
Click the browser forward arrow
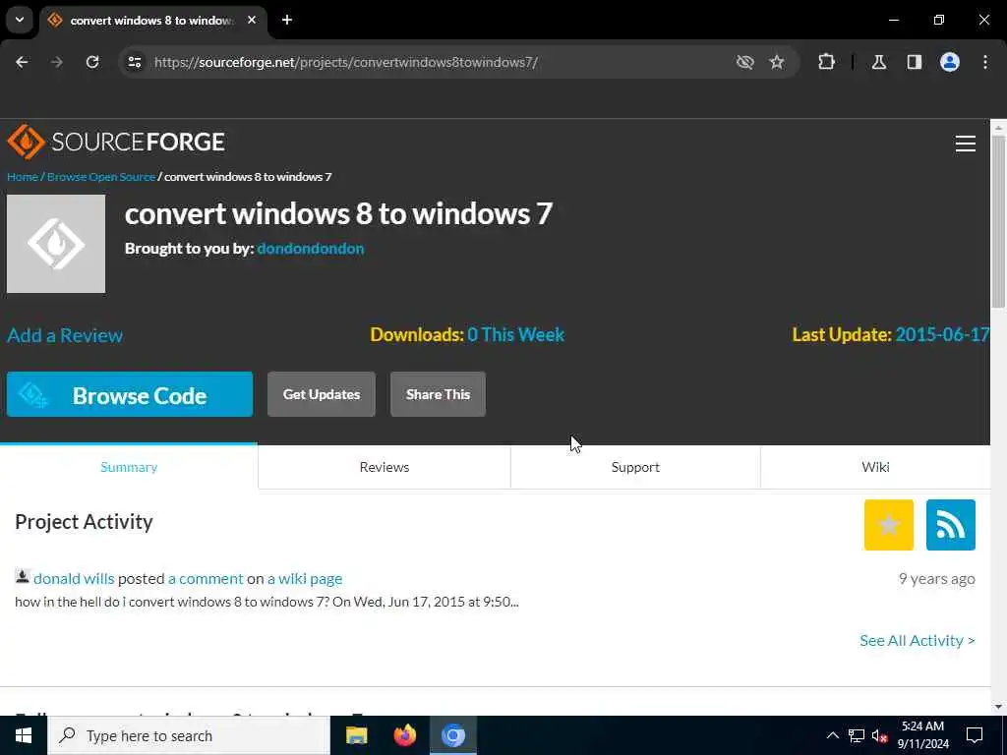click(57, 62)
